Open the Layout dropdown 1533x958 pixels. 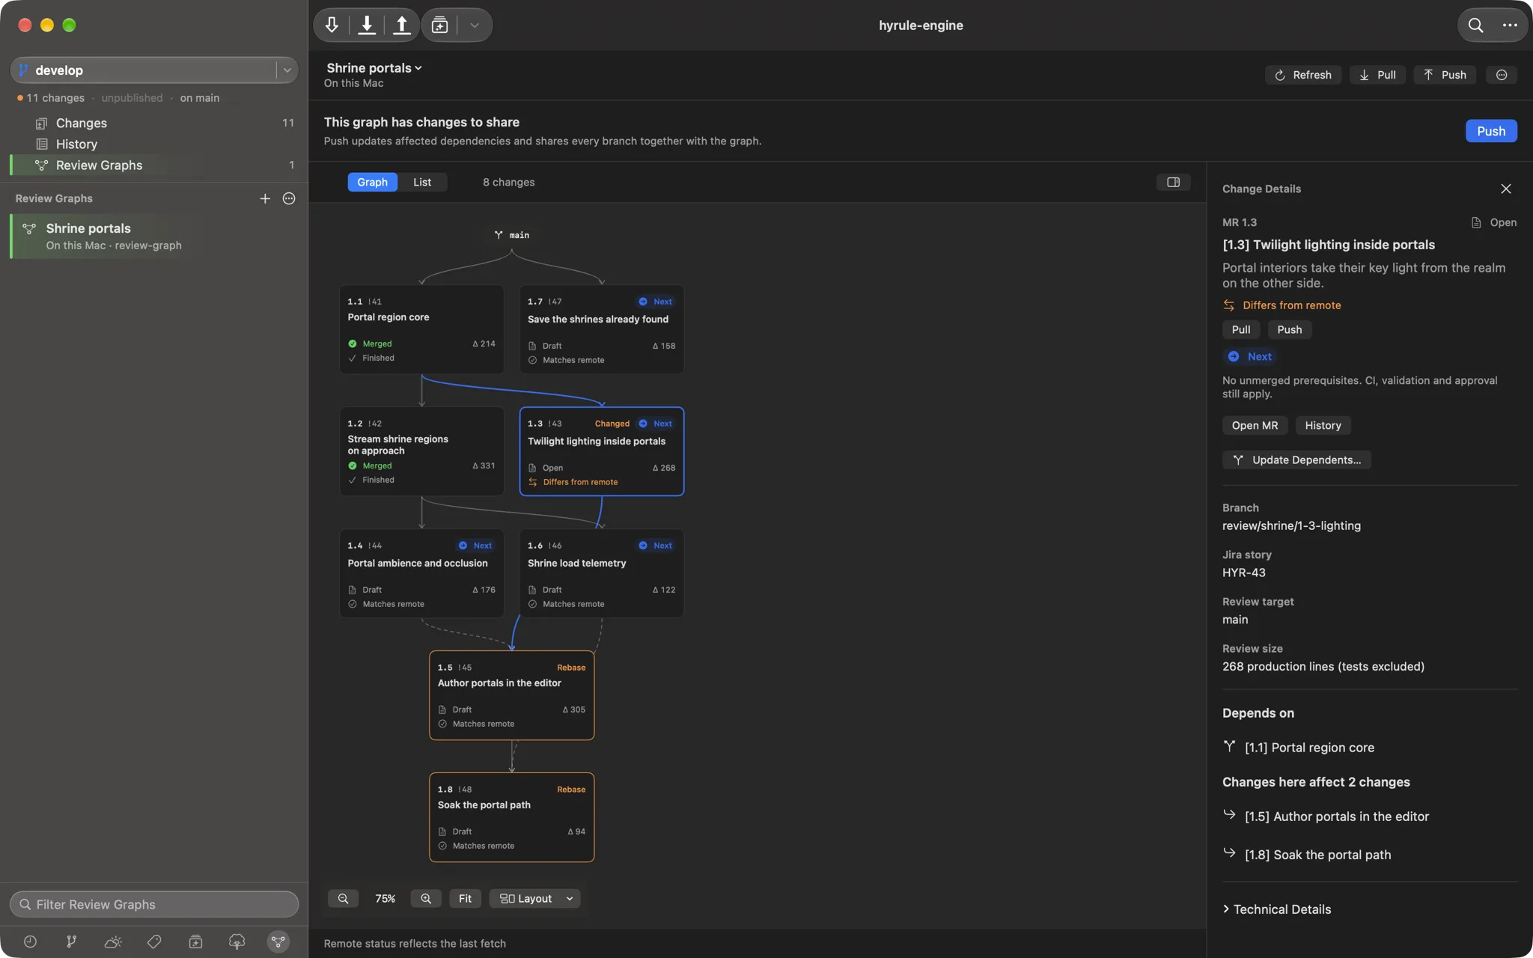[x=535, y=898]
